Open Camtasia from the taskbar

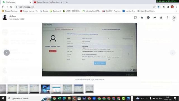tap(123, 98)
